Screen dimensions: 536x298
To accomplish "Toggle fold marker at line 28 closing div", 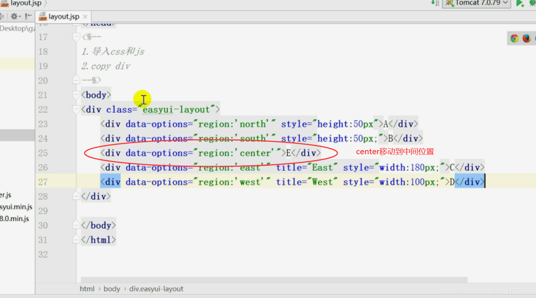I will [x=76, y=196].
